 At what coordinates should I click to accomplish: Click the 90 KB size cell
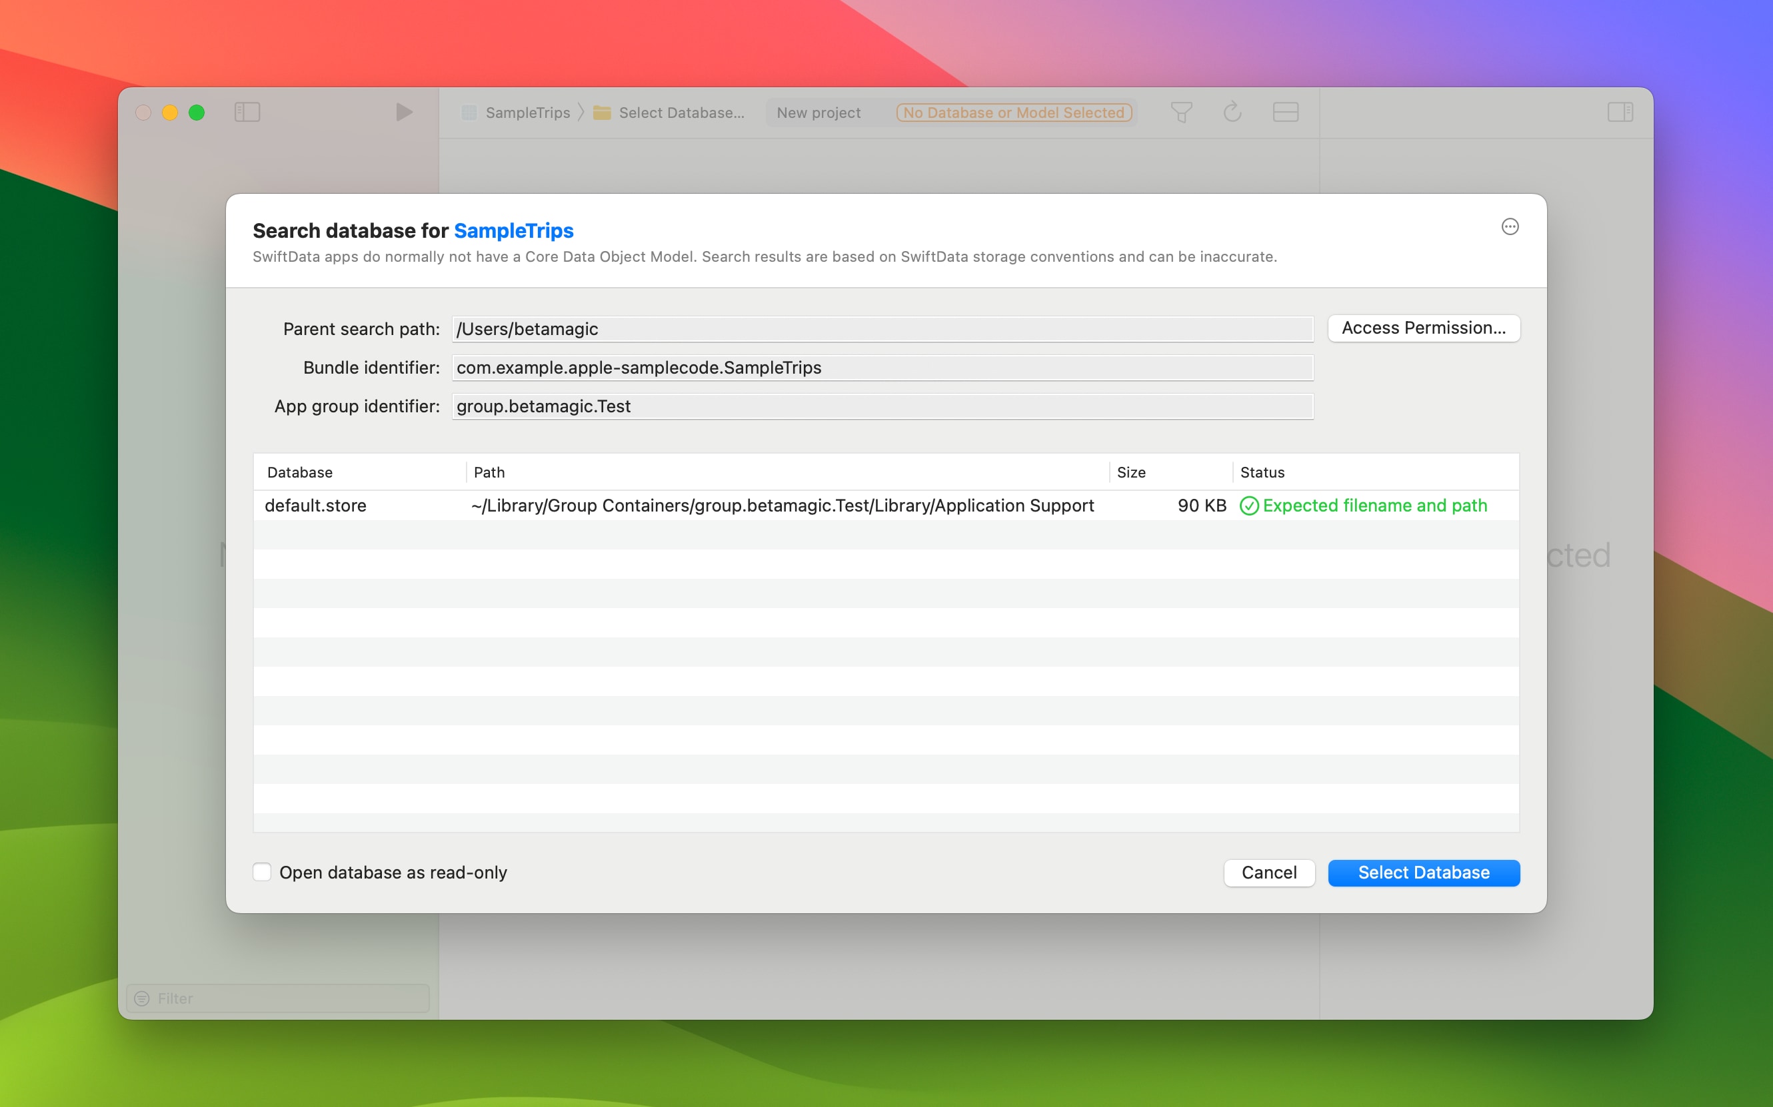[1202, 506]
